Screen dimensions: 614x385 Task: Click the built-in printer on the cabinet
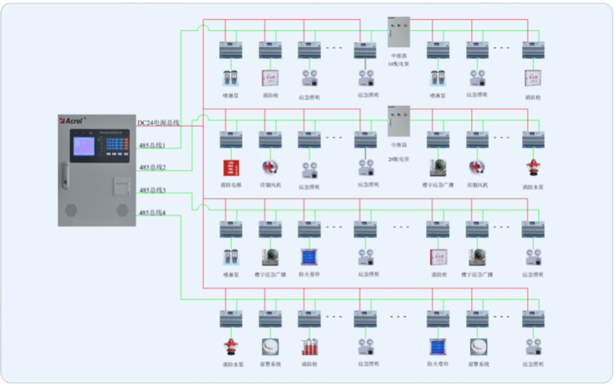pos(121,183)
